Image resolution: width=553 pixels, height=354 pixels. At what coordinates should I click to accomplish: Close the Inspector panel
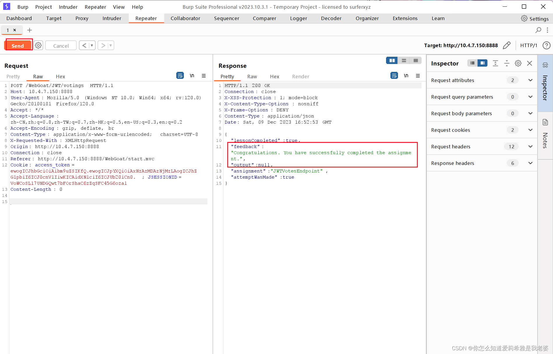click(530, 63)
